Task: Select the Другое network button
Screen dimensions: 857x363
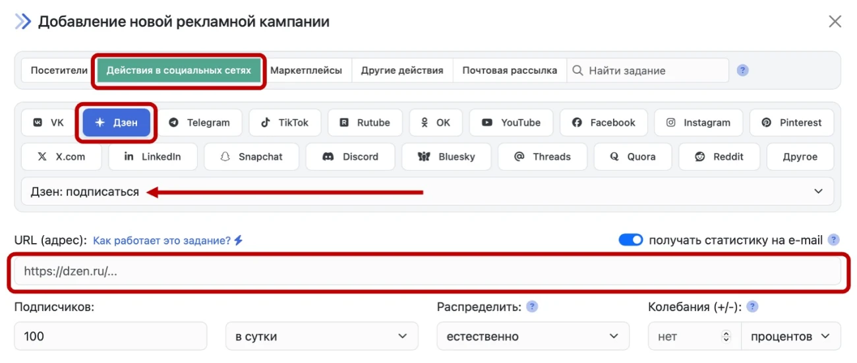Action: 800,157
